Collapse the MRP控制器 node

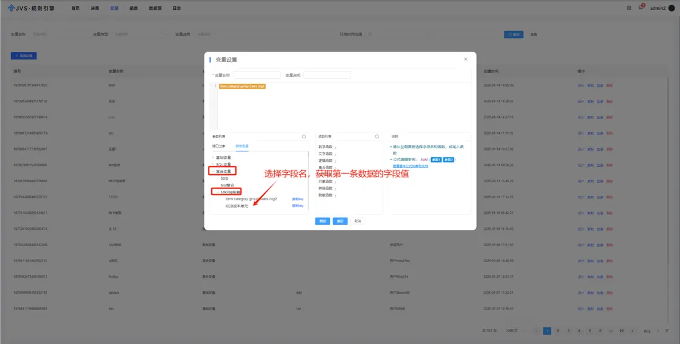pos(218,192)
